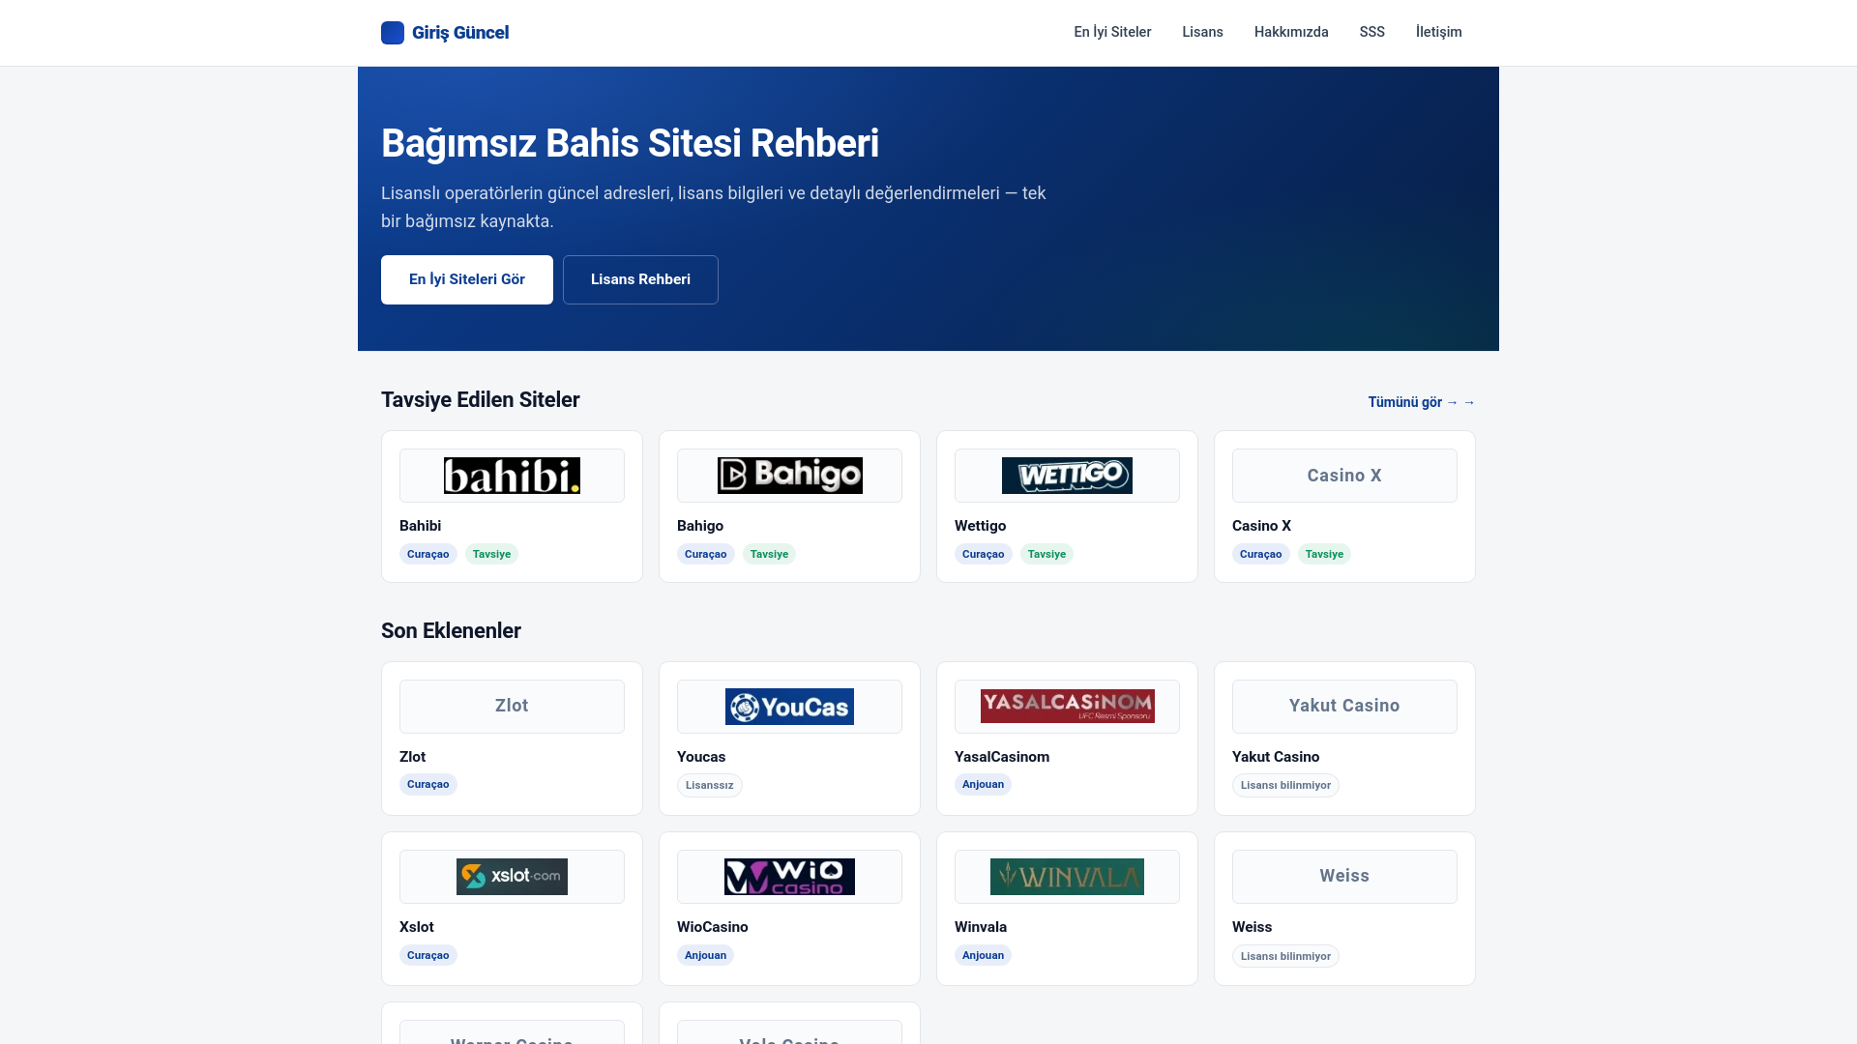Screen dimensions: 1857x1044
Task: Click the Lisansı bilinmiyor badge under Weiss
Action: click(x=1285, y=956)
